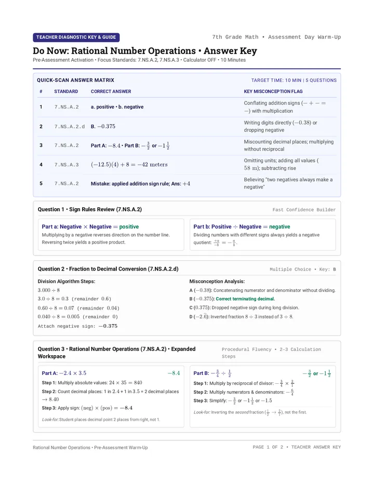
Task: Select 'Miscounting decimal places' misconception text
Action: click(x=289, y=145)
